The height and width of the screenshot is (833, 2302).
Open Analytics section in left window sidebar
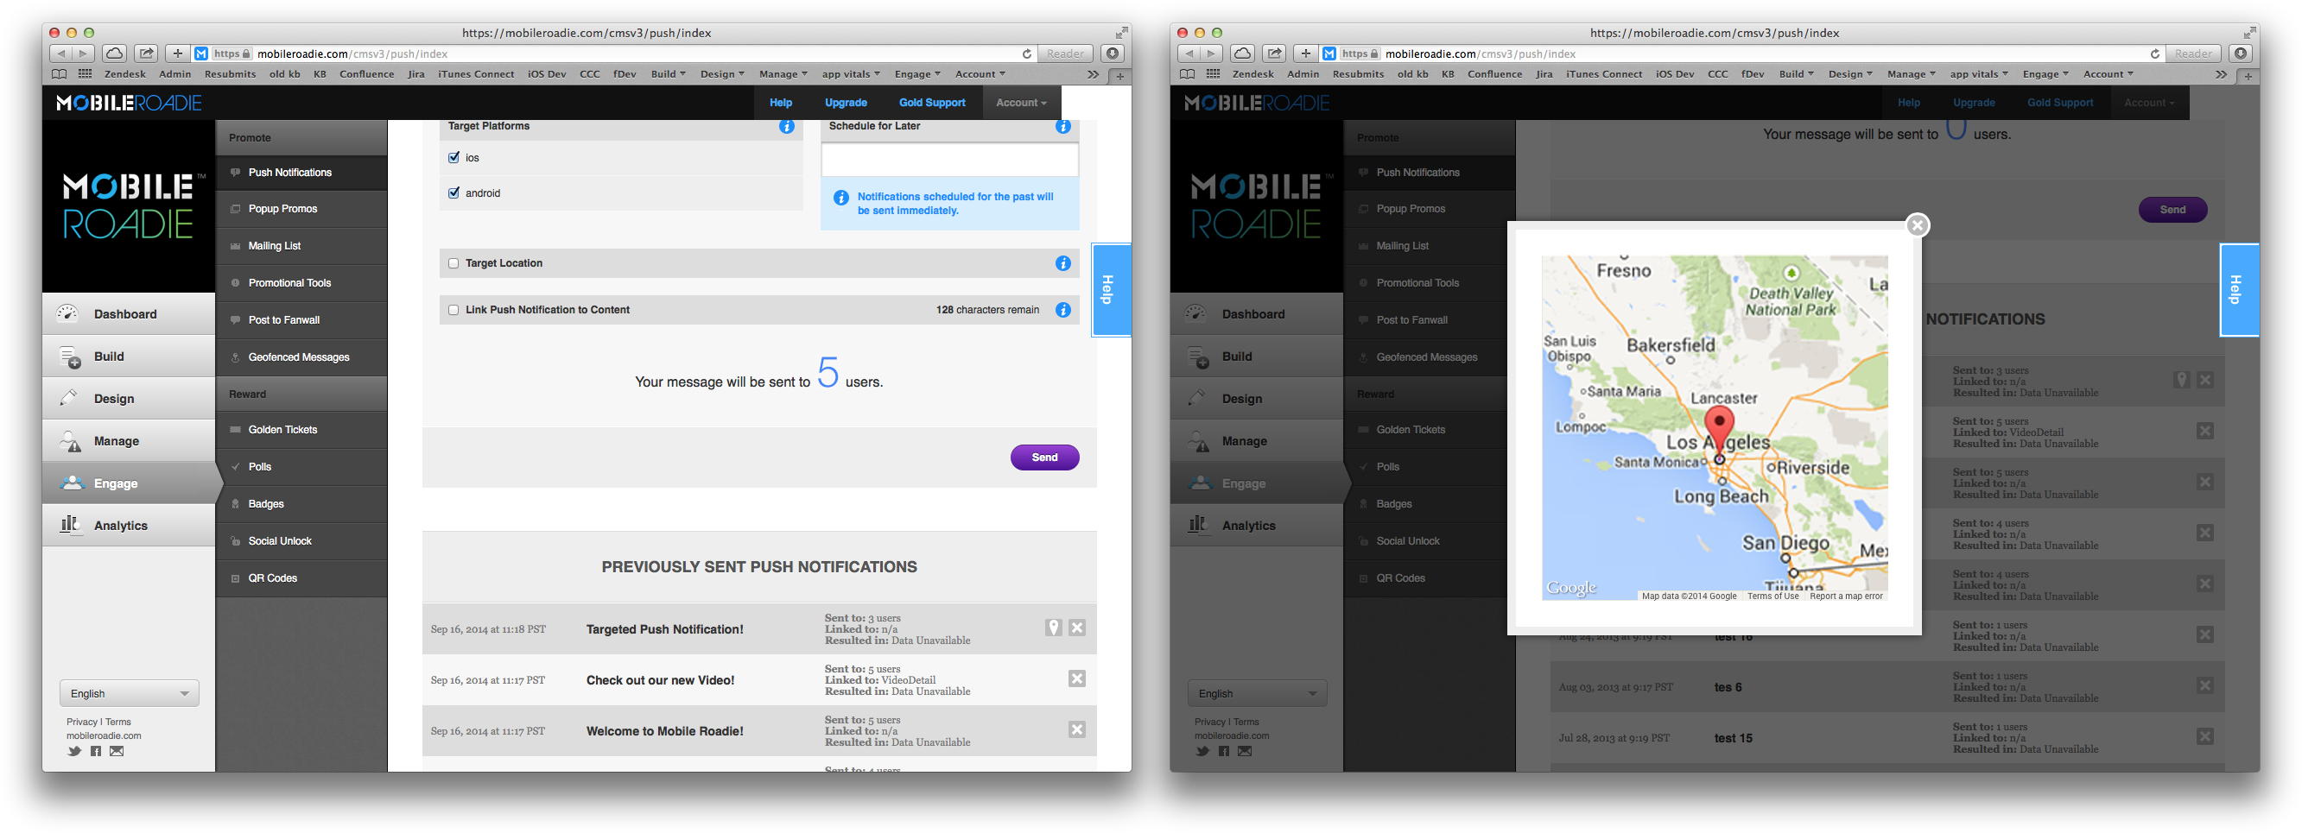coord(129,526)
